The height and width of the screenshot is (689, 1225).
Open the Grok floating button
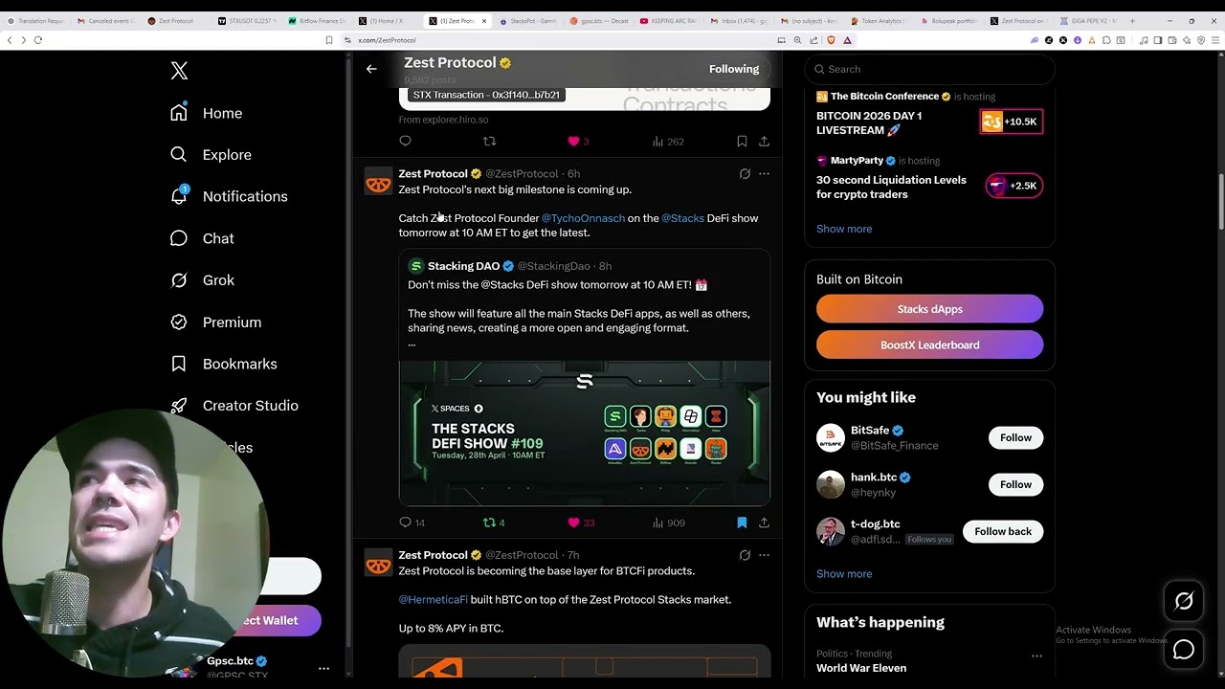point(1184,601)
